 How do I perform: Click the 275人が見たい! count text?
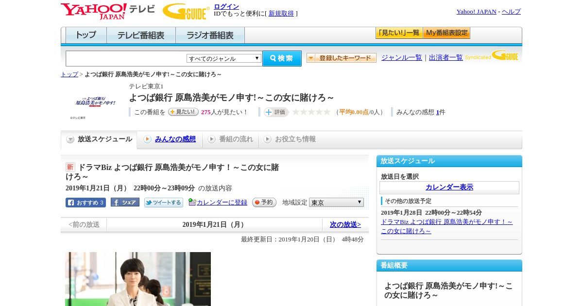pyautogui.click(x=224, y=112)
